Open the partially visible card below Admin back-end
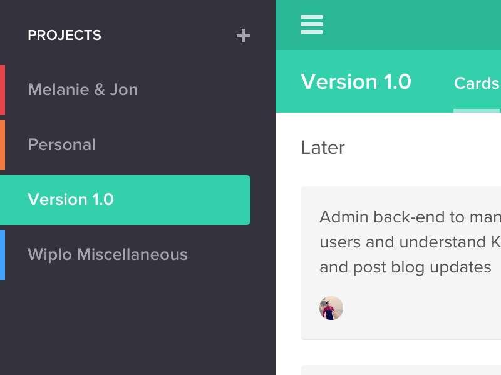Screen dimensions: 501x375 click(401, 370)
